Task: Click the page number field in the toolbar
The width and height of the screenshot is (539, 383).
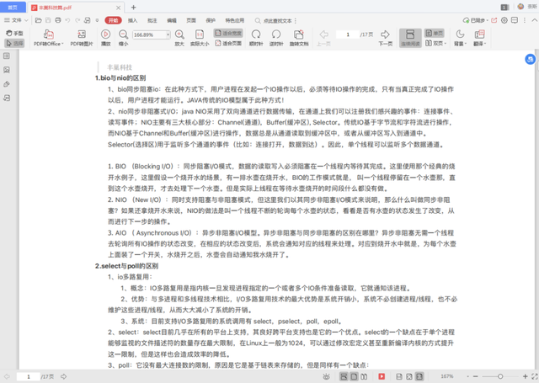Action: pyautogui.click(x=348, y=35)
